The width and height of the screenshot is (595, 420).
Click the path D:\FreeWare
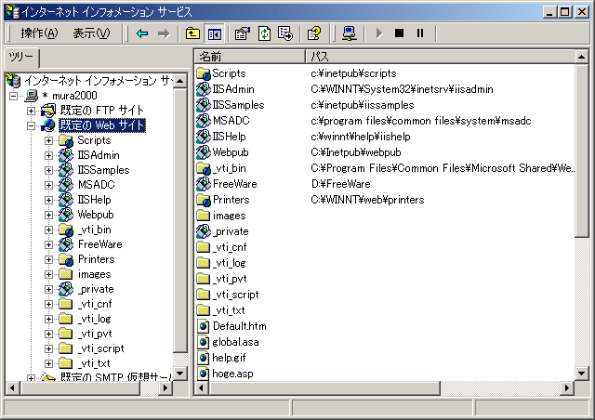(x=341, y=184)
